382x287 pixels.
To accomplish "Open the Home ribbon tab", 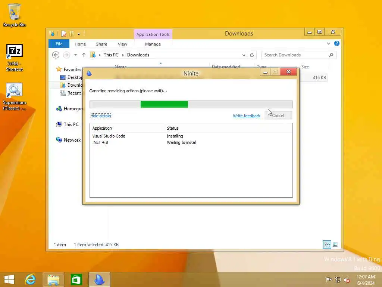I will (80, 44).
